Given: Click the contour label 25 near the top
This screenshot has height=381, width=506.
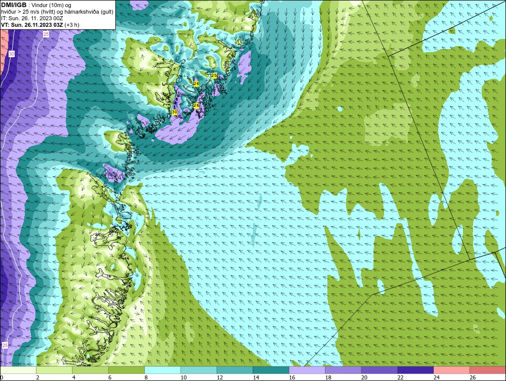Looking at the screenshot, I should (x=46, y=34).
